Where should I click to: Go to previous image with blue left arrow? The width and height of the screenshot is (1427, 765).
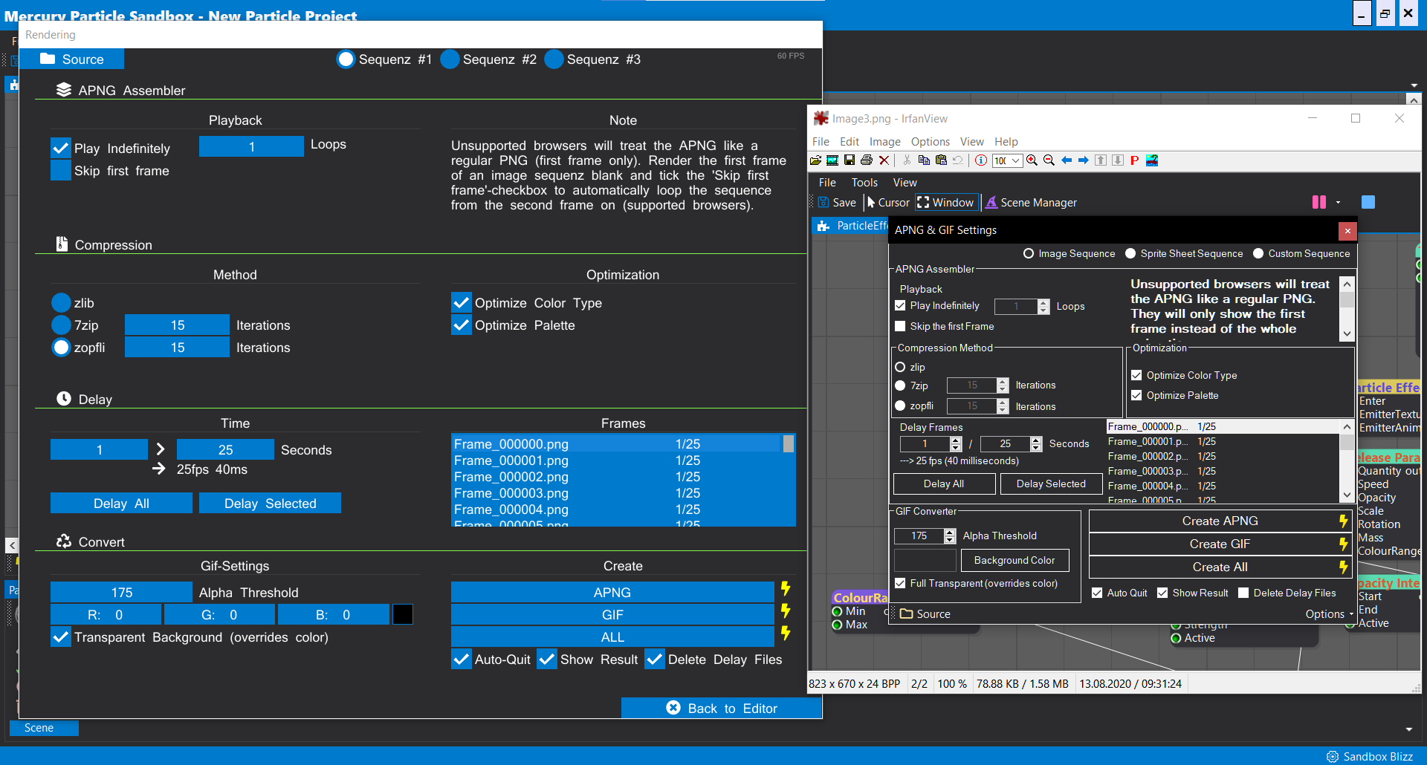click(1067, 160)
